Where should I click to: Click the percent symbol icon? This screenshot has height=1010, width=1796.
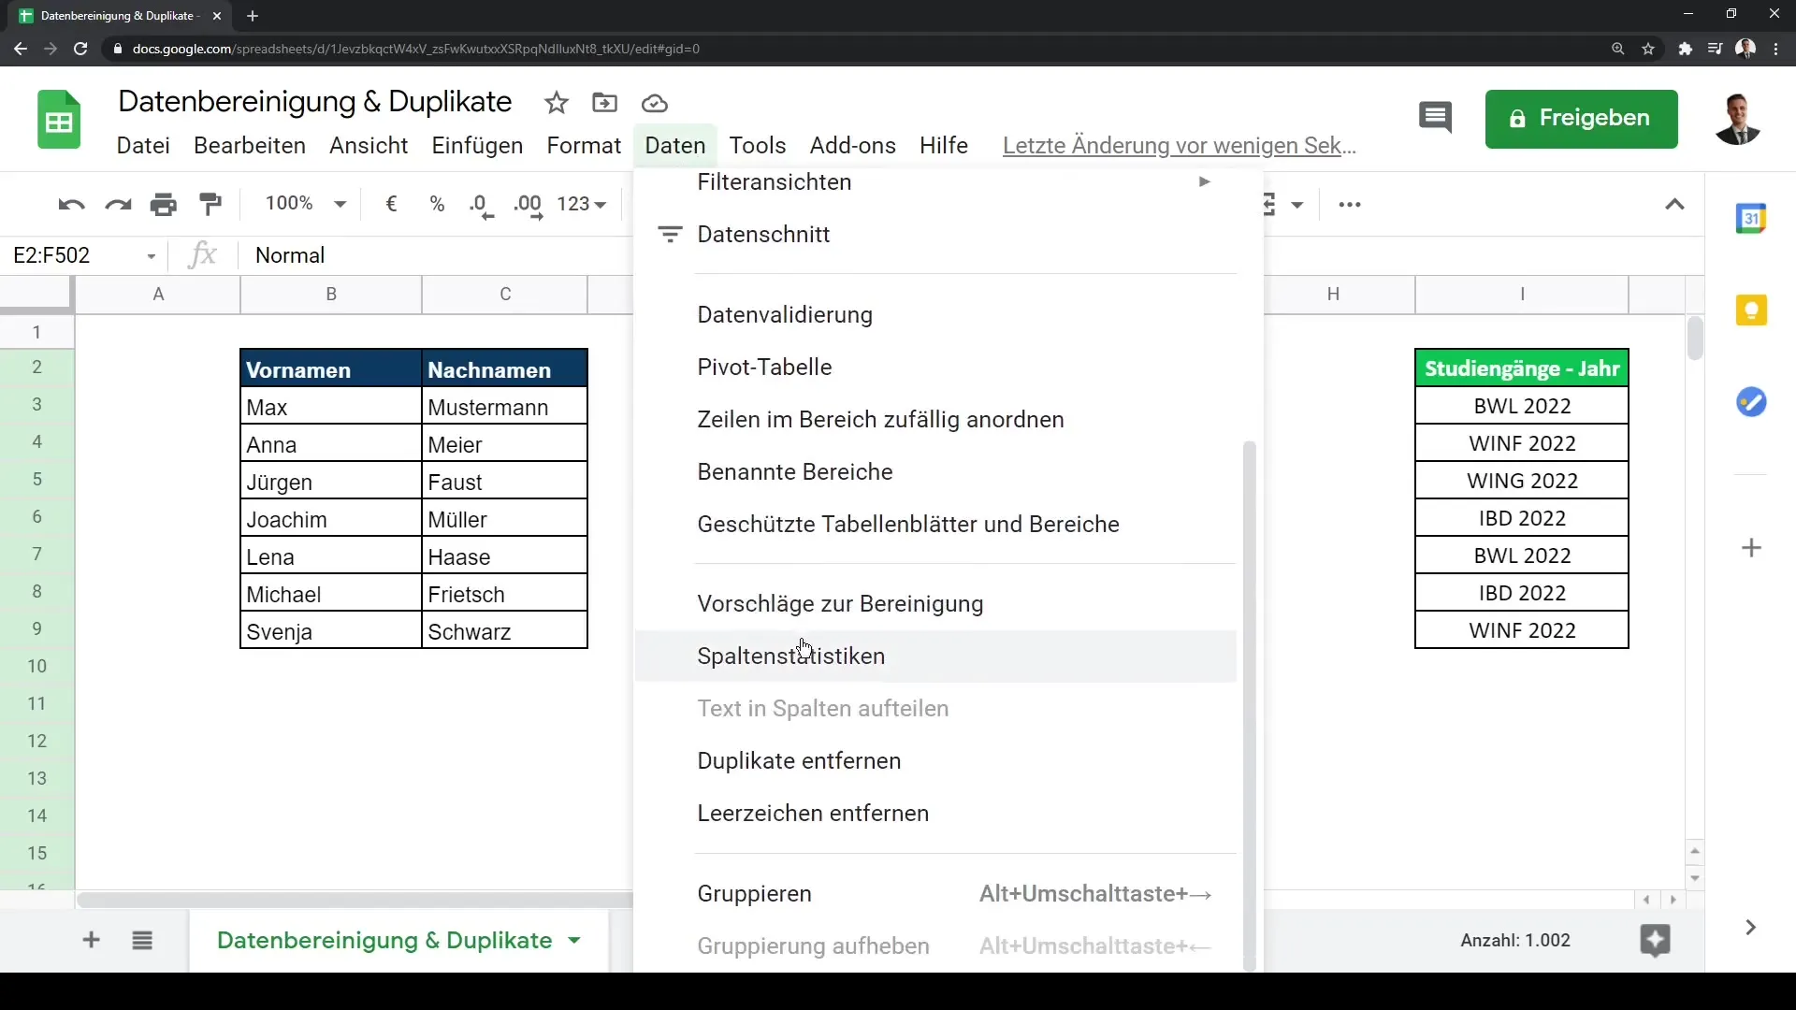[437, 204]
